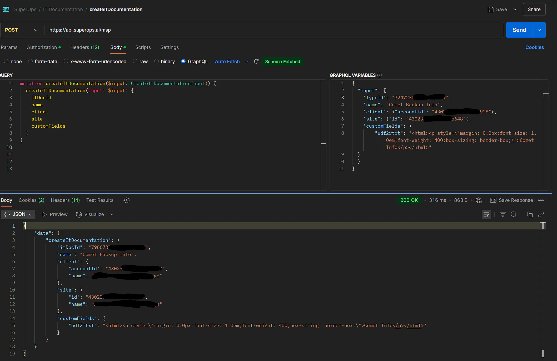The height and width of the screenshot is (361, 557).
Task: Expand the Save options chevron
Action: coord(515,9)
